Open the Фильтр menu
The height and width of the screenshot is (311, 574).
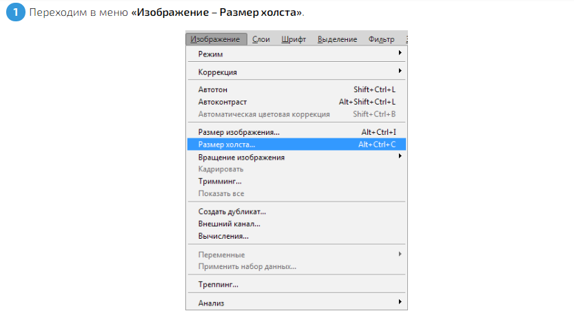click(x=381, y=39)
